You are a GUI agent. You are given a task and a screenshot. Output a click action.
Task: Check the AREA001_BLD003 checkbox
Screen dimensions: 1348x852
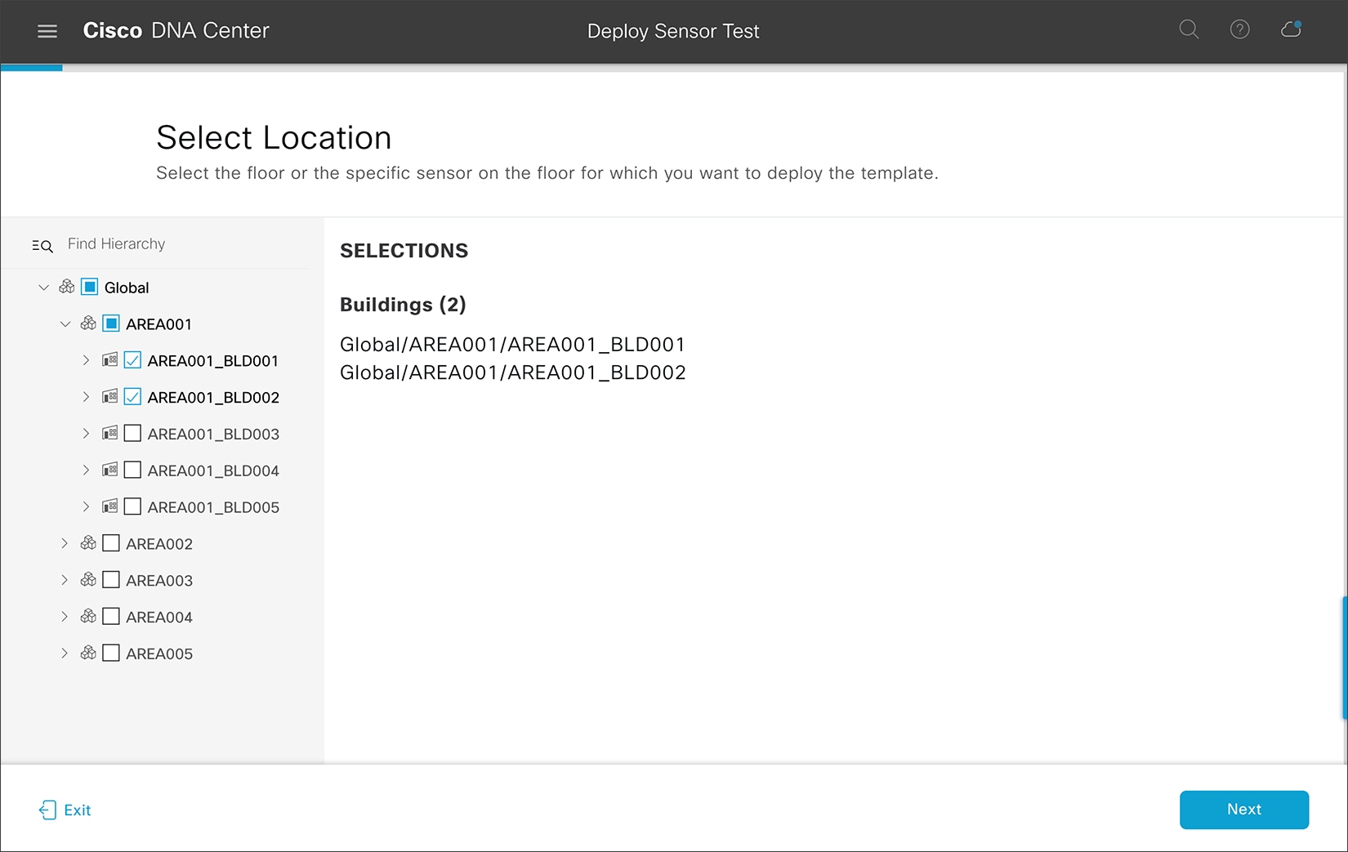(132, 434)
